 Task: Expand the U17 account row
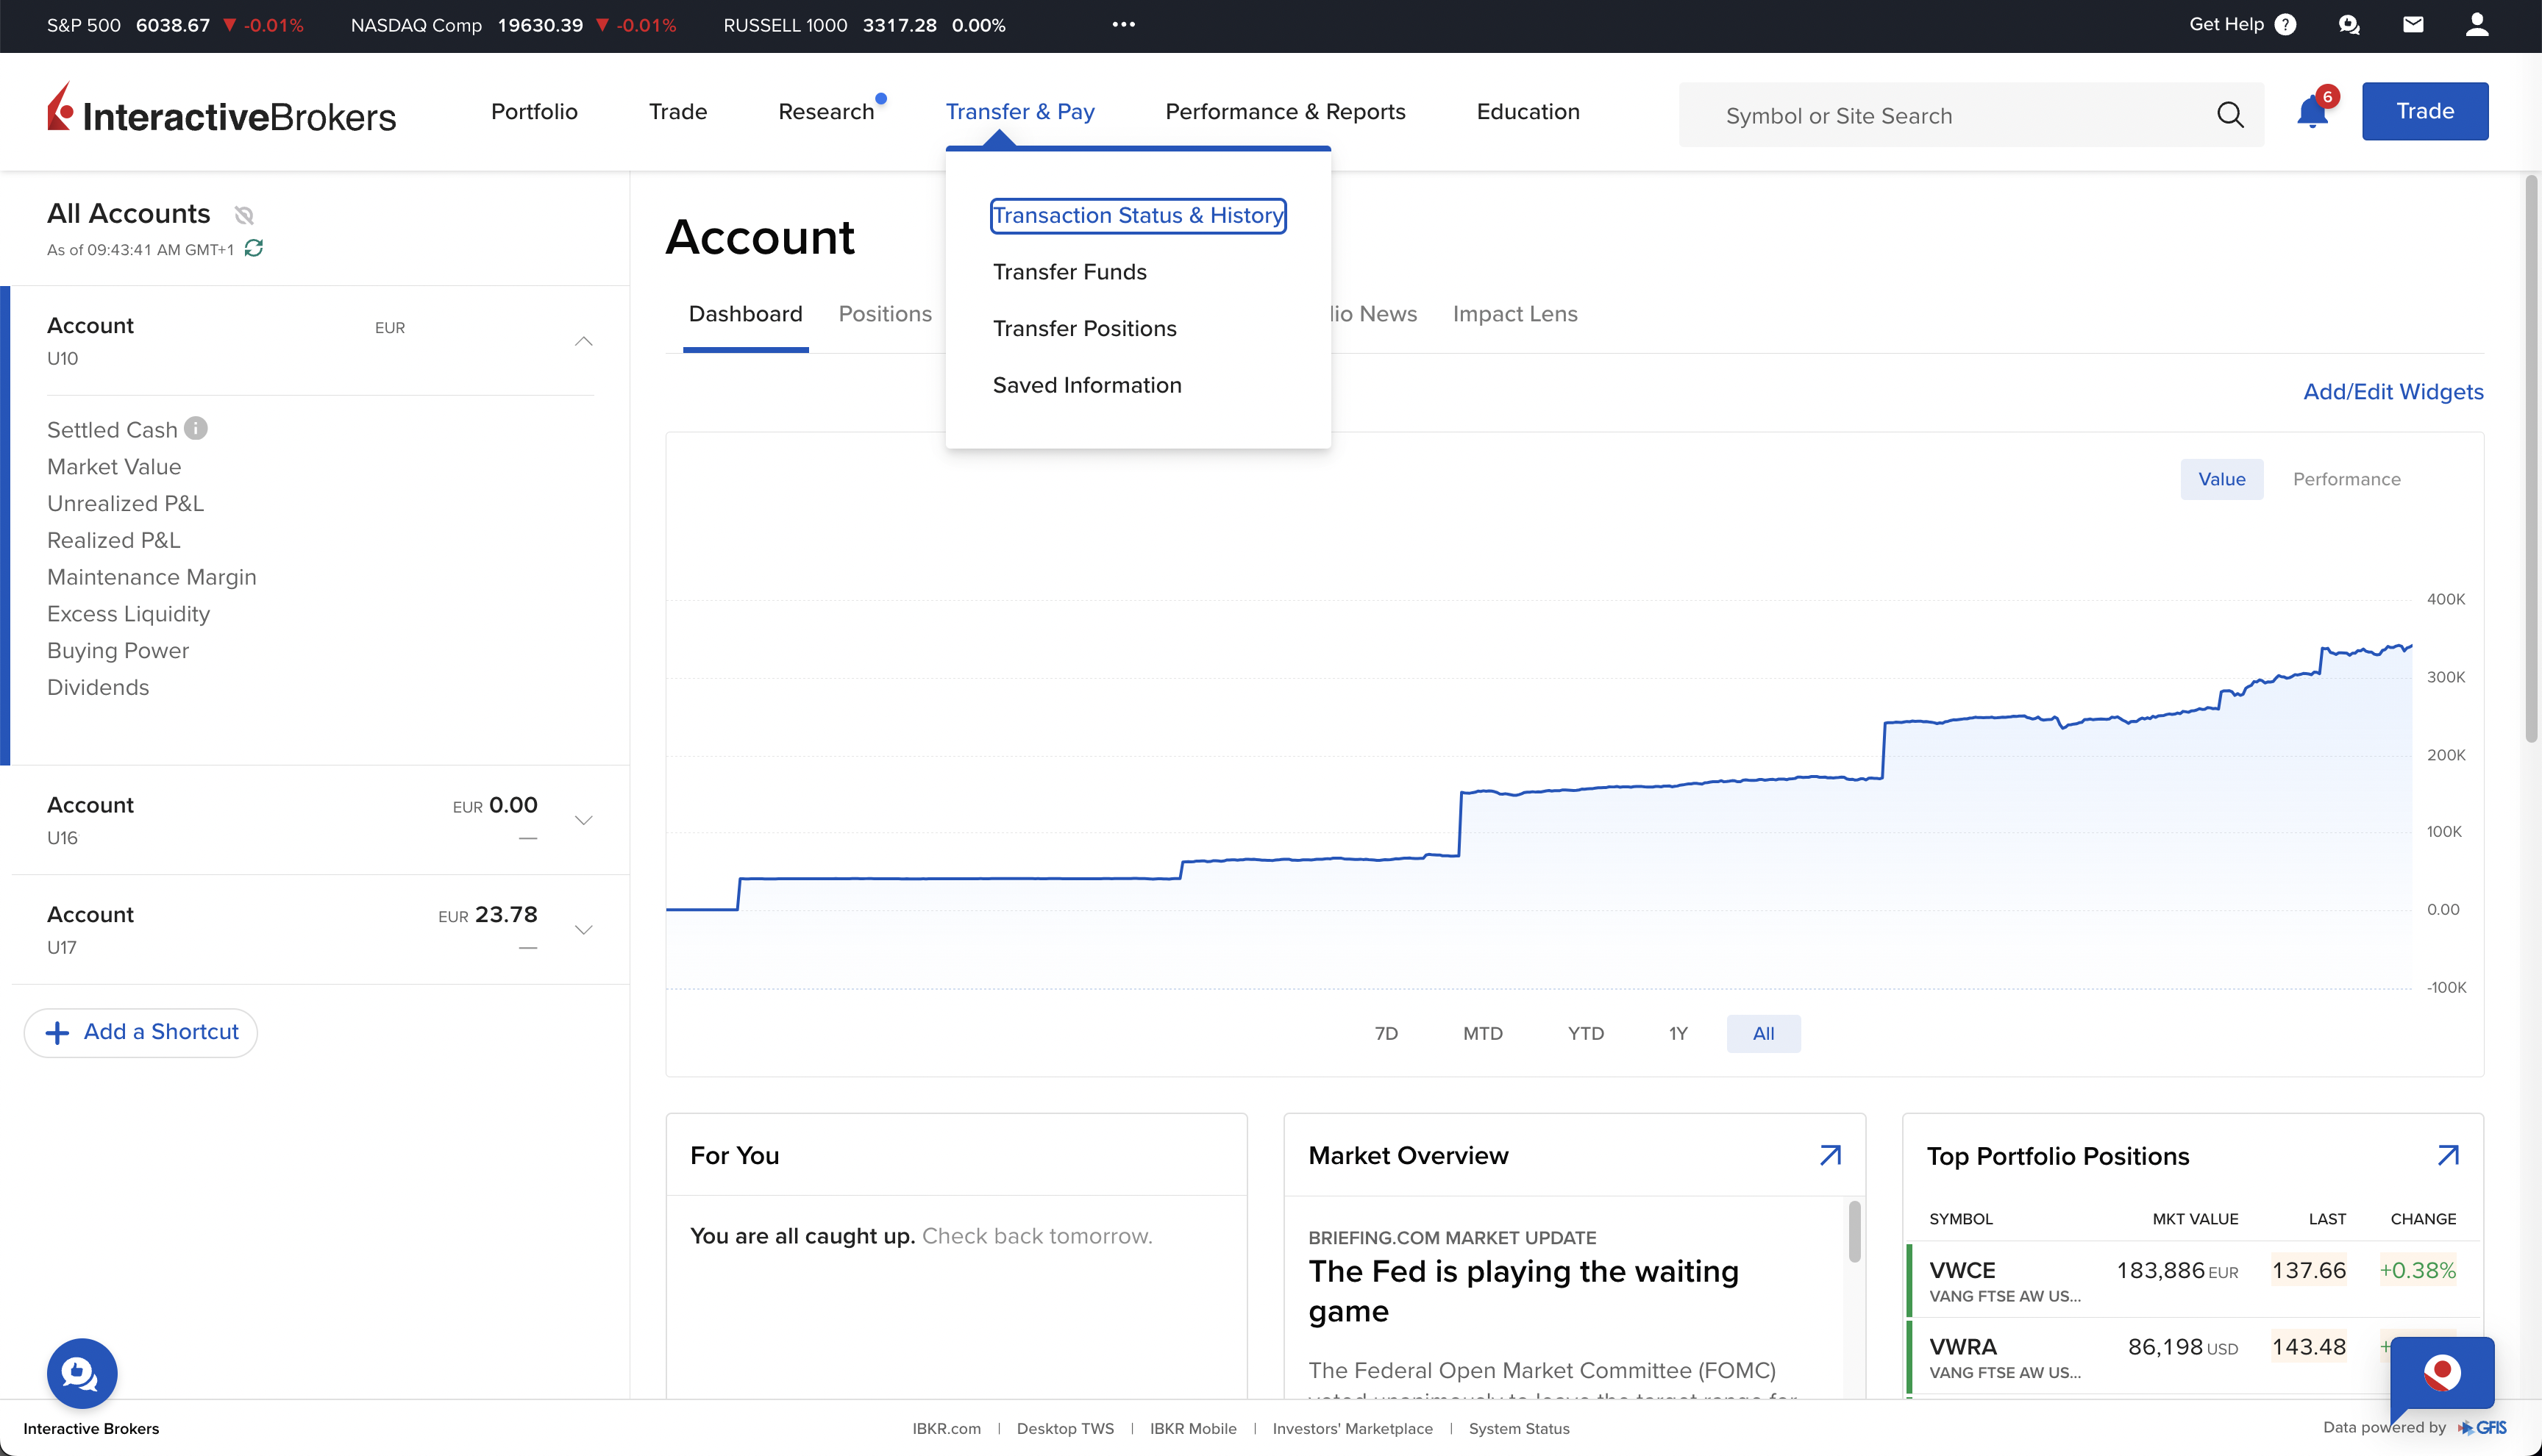(x=584, y=929)
